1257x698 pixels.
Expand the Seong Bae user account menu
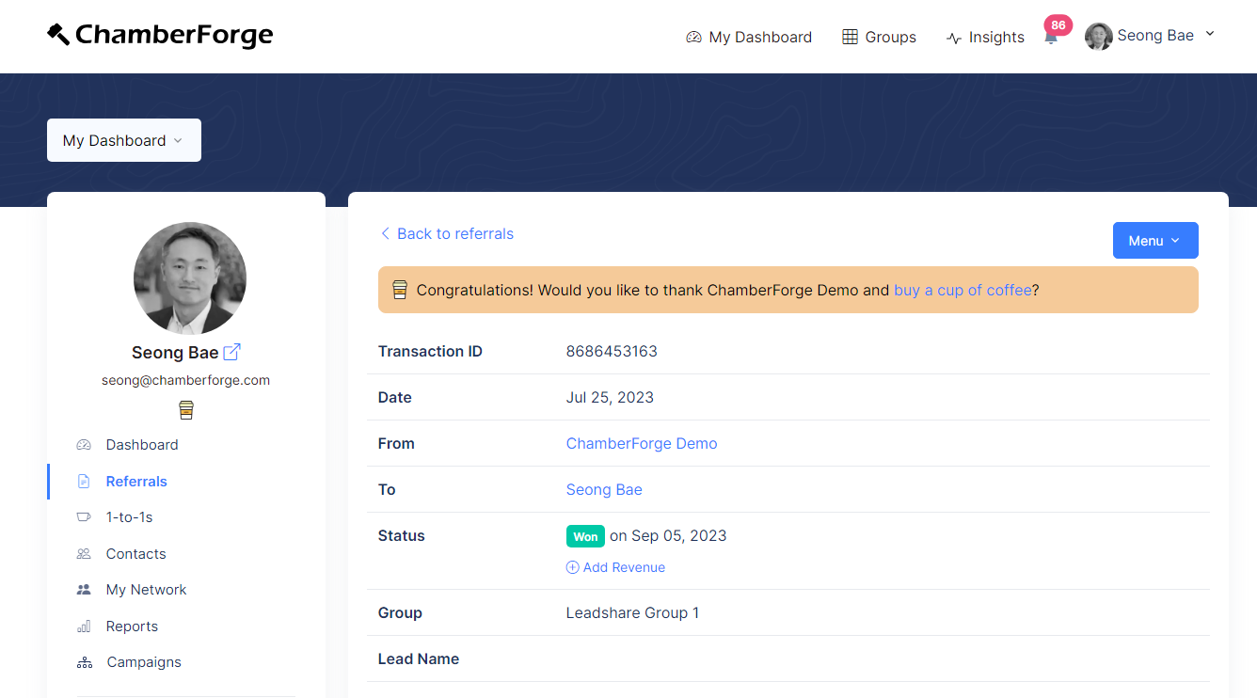coord(1151,36)
